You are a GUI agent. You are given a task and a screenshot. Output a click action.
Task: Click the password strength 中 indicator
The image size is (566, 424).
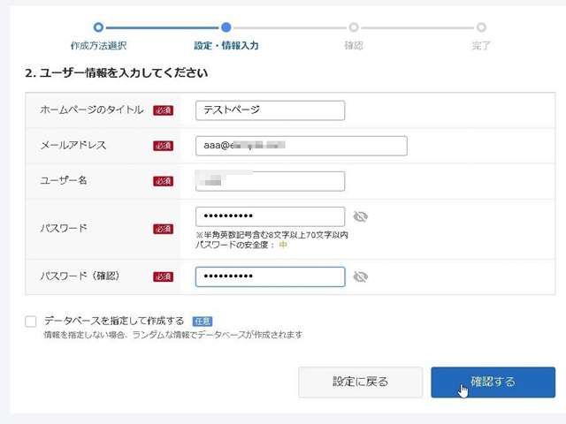pyautogui.click(x=283, y=245)
